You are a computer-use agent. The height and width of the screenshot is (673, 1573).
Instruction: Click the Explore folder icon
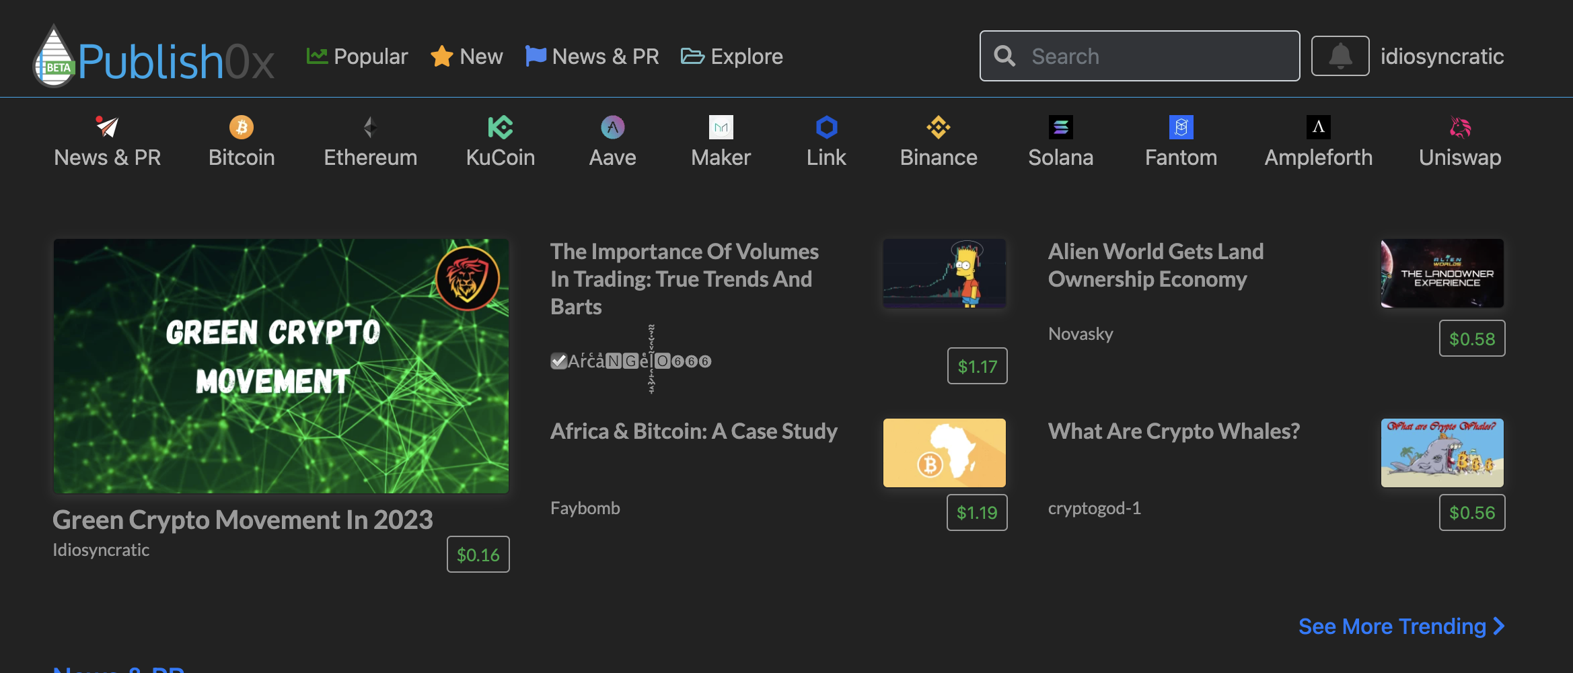pyautogui.click(x=692, y=56)
